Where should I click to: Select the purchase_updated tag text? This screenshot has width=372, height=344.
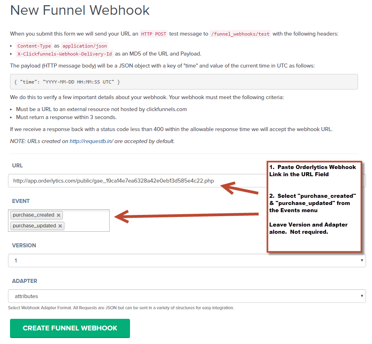34,226
